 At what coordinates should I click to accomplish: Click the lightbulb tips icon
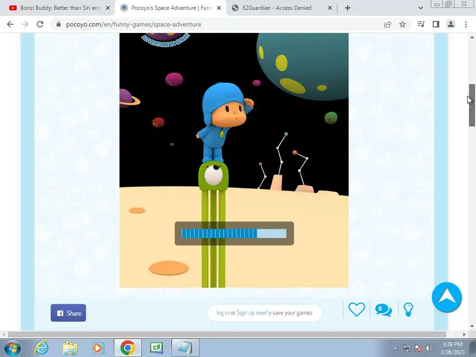pyautogui.click(x=408, y=310)
